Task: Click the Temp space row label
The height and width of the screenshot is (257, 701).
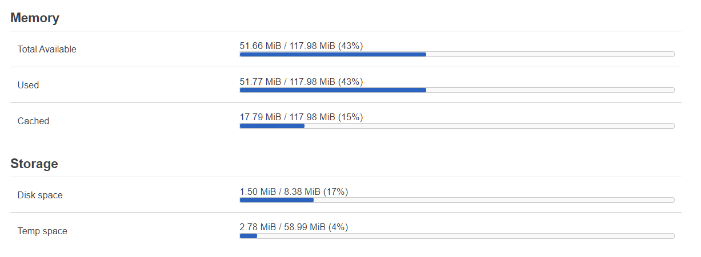Action: pos(42,231)
